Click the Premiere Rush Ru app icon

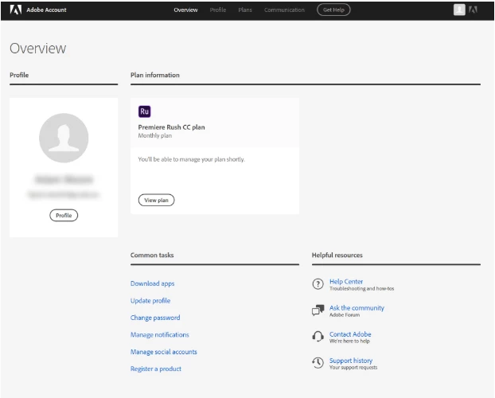click(144, 111)
